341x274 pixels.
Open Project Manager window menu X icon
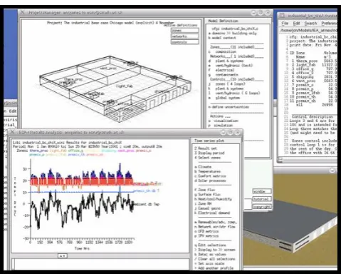point(23,12)
